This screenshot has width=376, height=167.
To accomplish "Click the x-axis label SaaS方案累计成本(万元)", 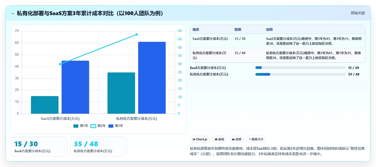I will (x=60, y=119).
